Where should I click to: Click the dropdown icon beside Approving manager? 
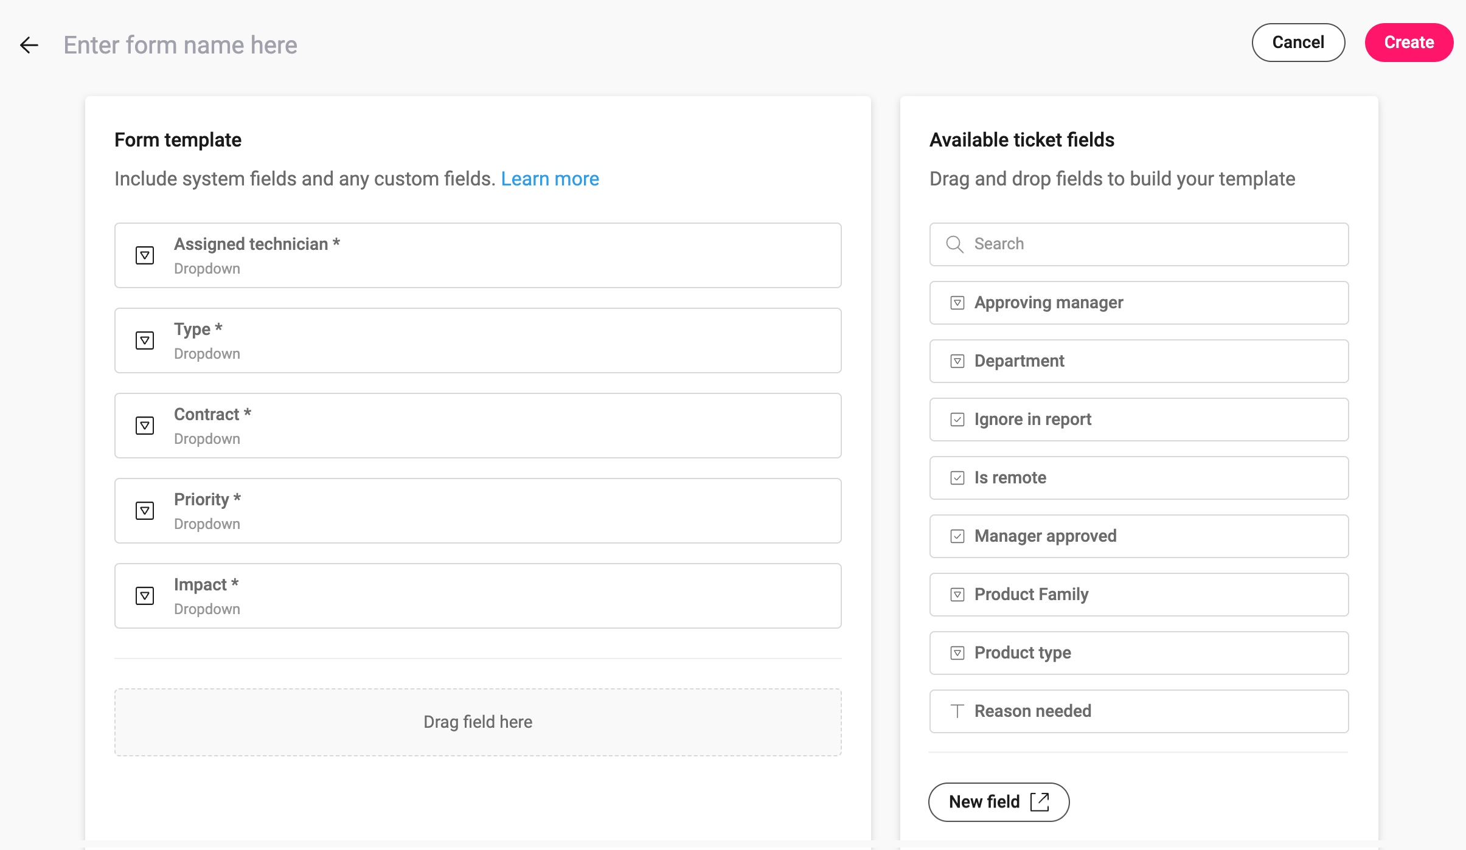click(x=957, y=302)
